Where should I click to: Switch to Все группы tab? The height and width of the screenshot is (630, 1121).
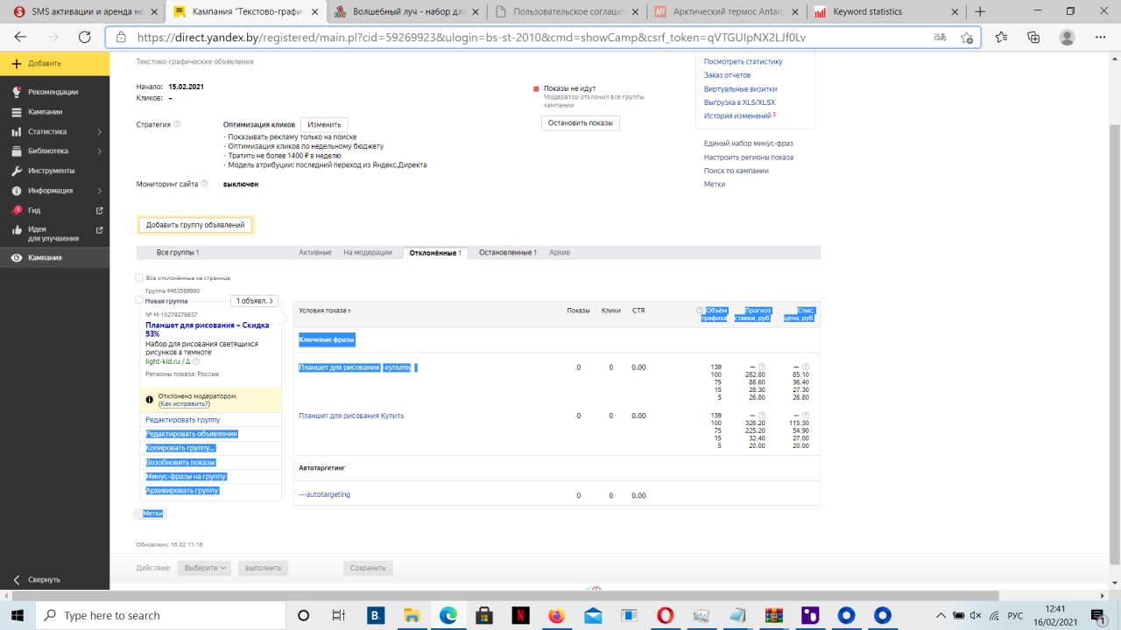point(178,253)
